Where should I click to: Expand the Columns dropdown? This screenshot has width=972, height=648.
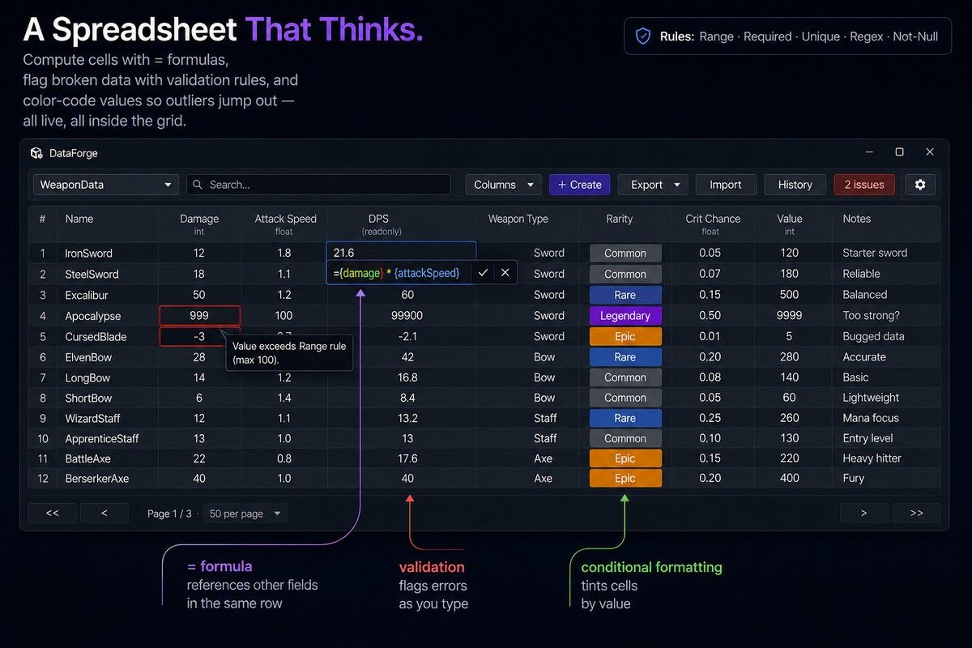click(504, 185)
